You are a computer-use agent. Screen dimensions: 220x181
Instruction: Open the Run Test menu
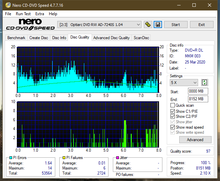(23, 14)
